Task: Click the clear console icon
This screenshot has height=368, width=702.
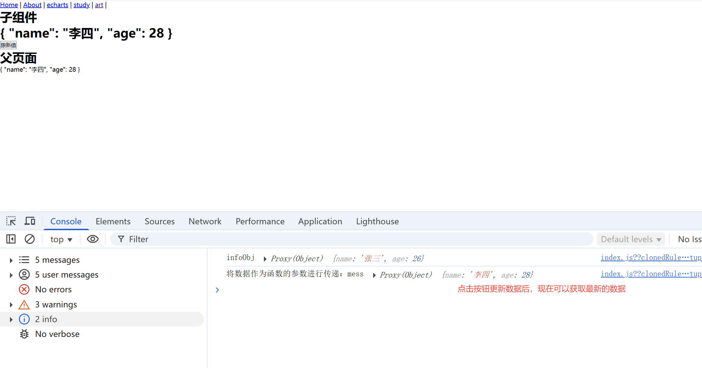Action: [30, 239]
